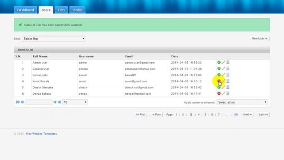The image size is (284, 160).
Task: Go to page 6 in pagination
Action: click(x=212, y=115)
